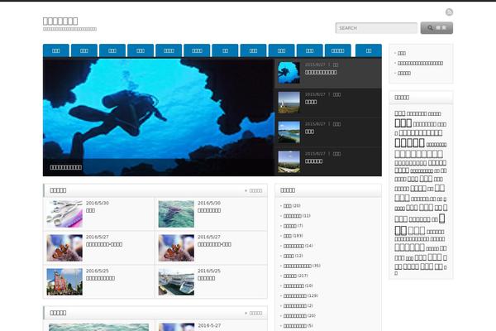Click the arrow link in lower post-list header

254,314
